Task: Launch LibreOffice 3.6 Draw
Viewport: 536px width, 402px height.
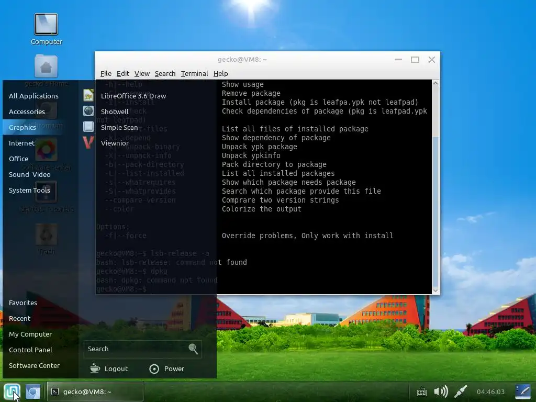Action: 133,96
